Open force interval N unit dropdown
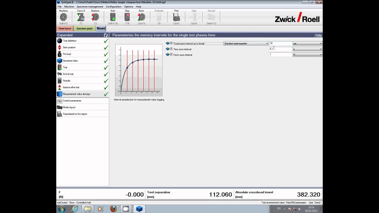The height and width of the screenshot is (213, 379). point(307,55)
